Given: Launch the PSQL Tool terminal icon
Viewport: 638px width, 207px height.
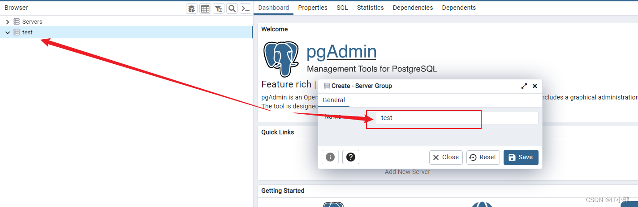Looking at the screenshot, I should tap(246, 8).
